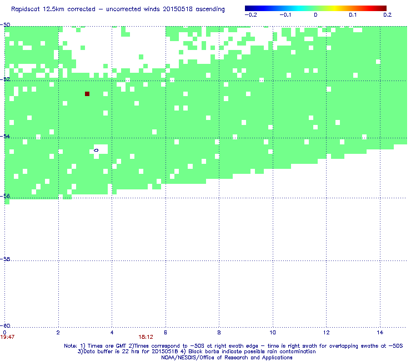Click the '-52' latitude axis label
The height and width of the screenshot is (361, 411).
(x=5, y=79)
